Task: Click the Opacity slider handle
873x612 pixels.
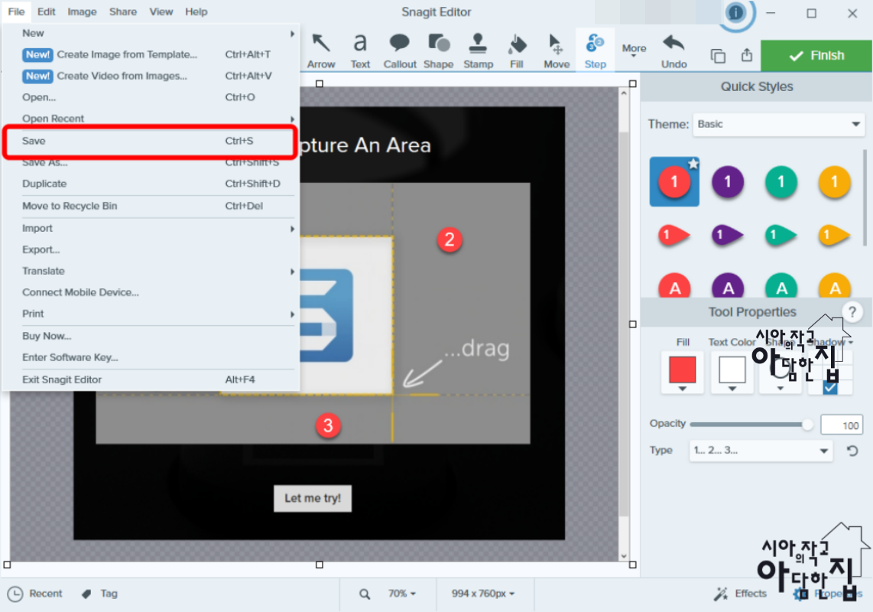Action: tap(807, 425)
